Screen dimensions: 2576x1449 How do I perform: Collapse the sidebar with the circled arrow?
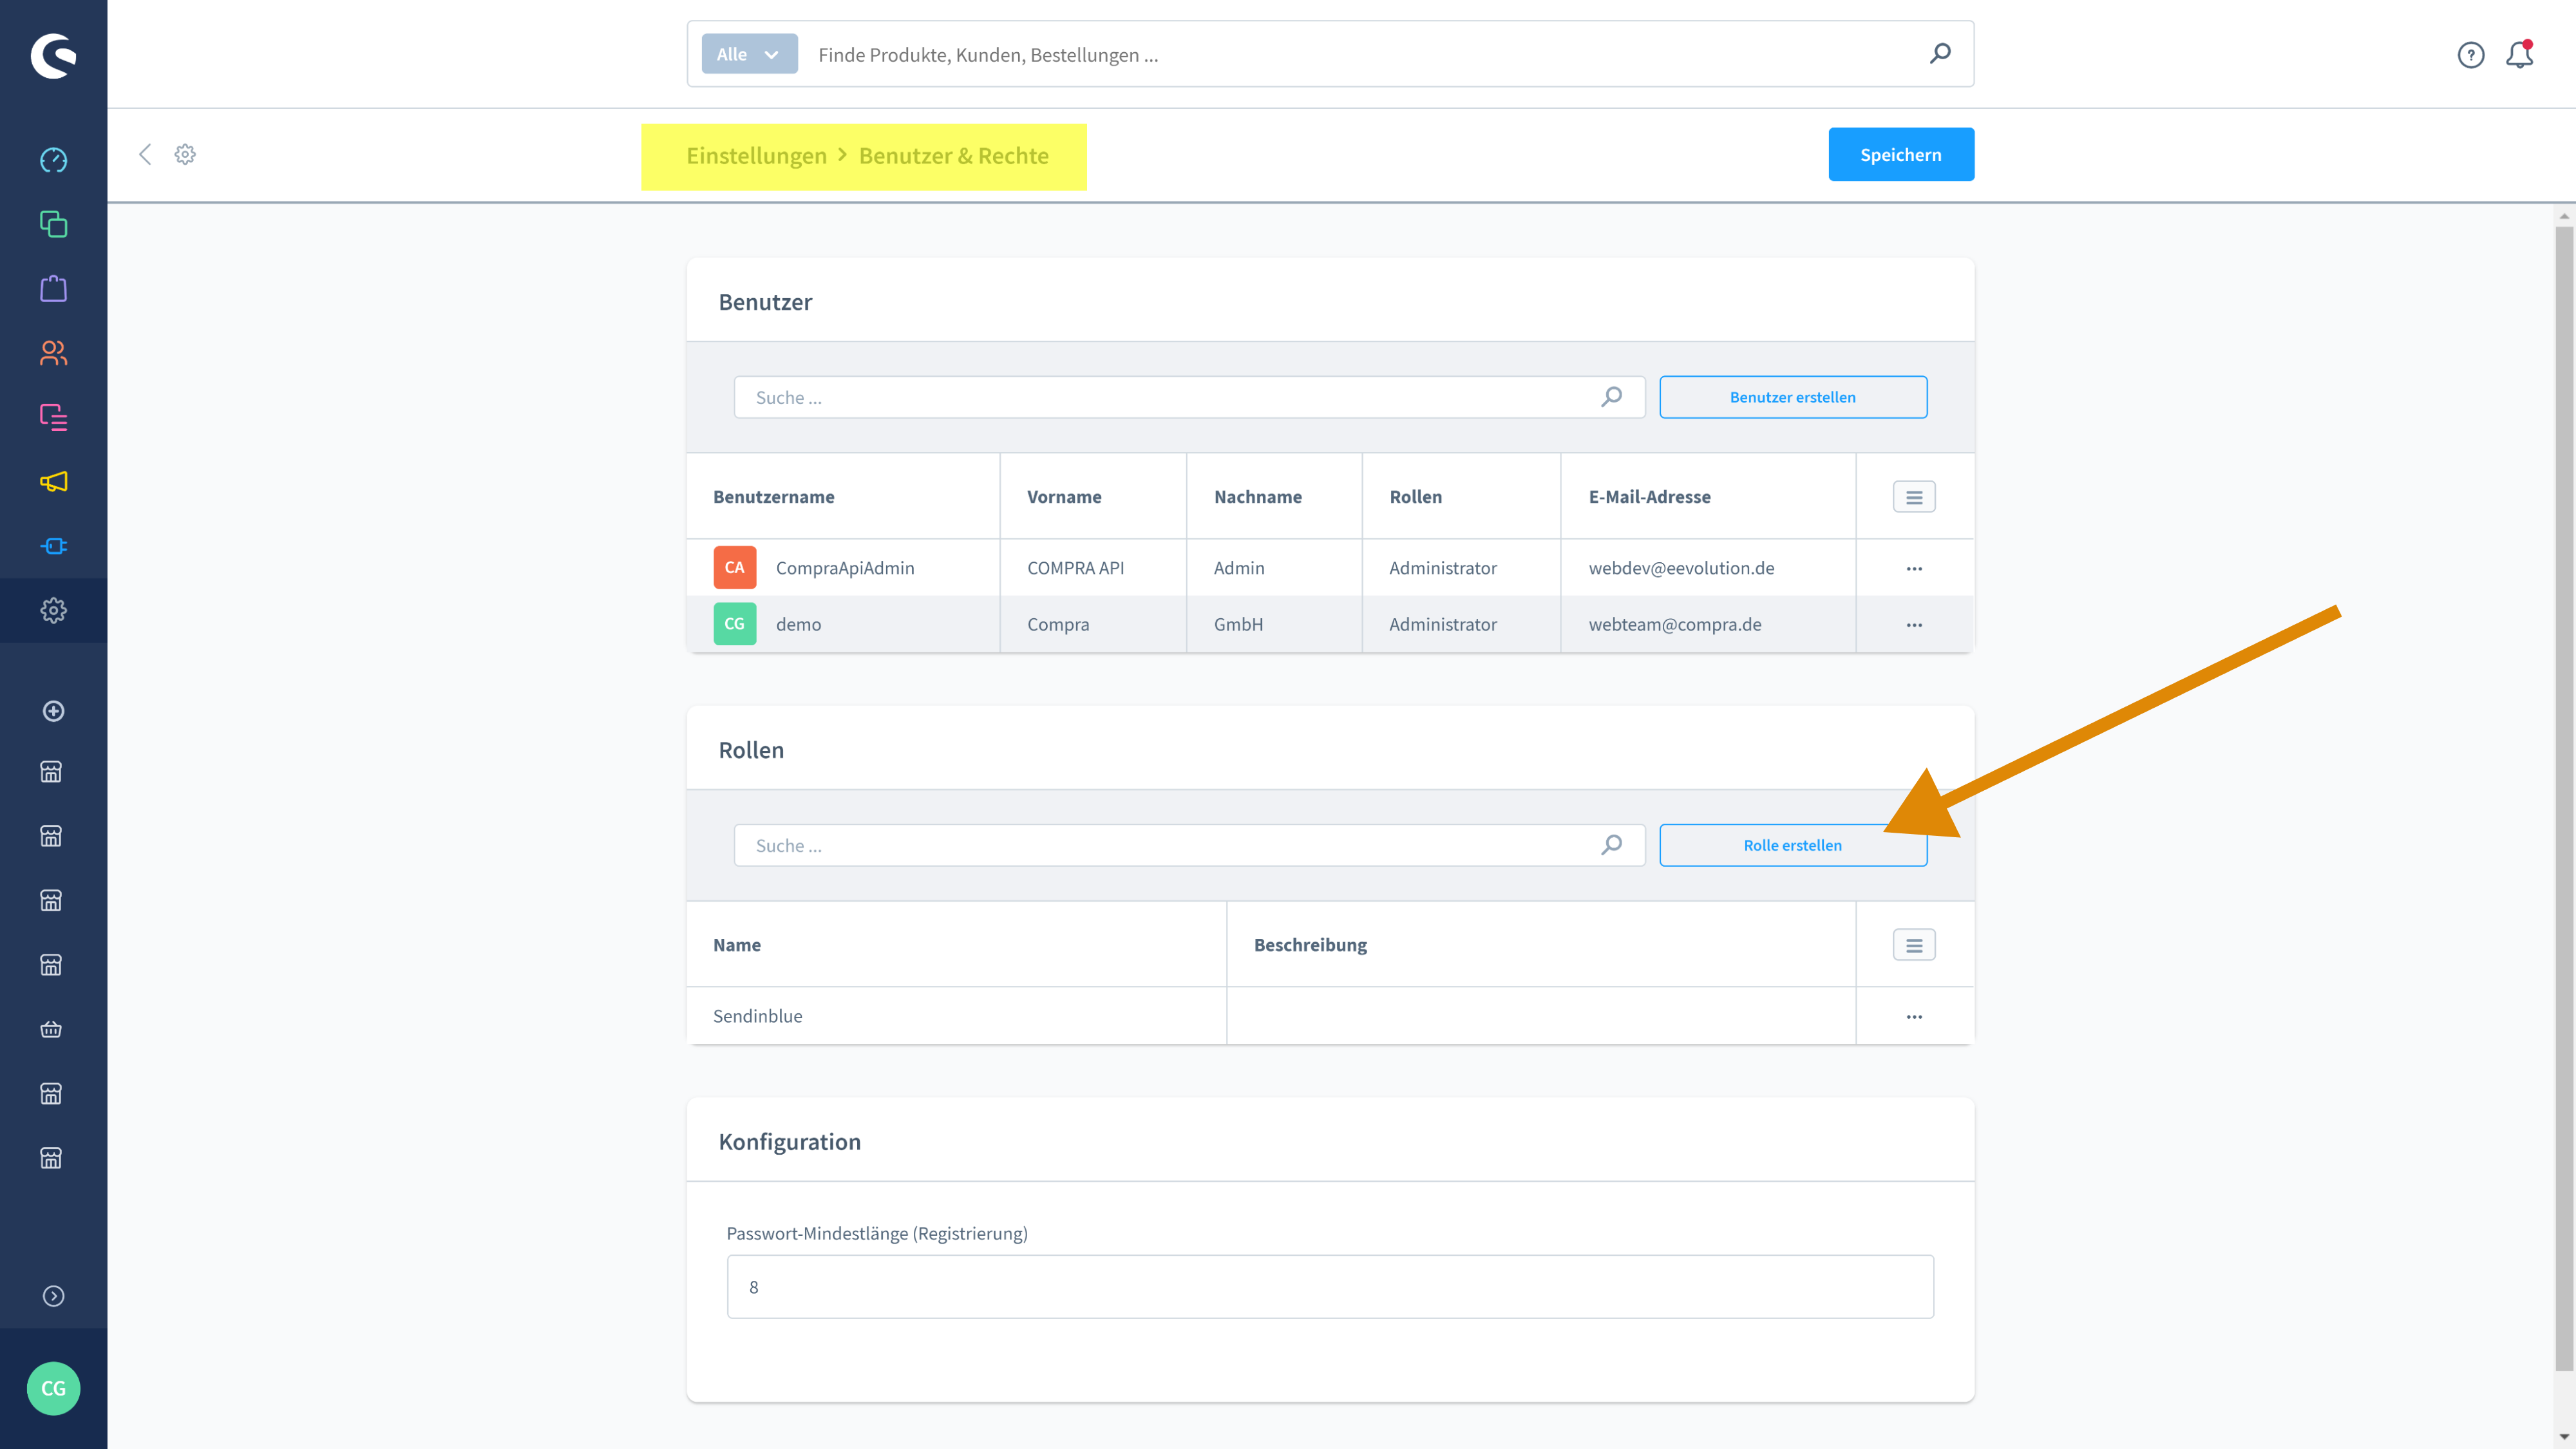coord(53,1296)
